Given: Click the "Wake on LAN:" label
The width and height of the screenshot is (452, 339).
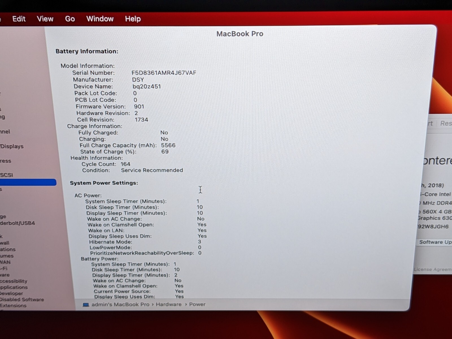Looking at the screenshot, I should 106,230.
